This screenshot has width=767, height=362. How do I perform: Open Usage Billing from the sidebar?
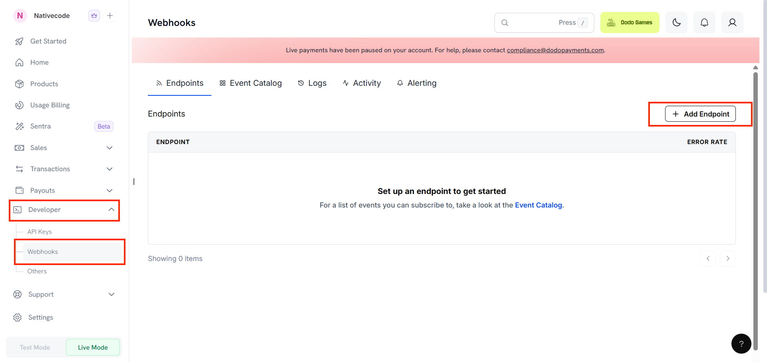[x=50, y=105]
